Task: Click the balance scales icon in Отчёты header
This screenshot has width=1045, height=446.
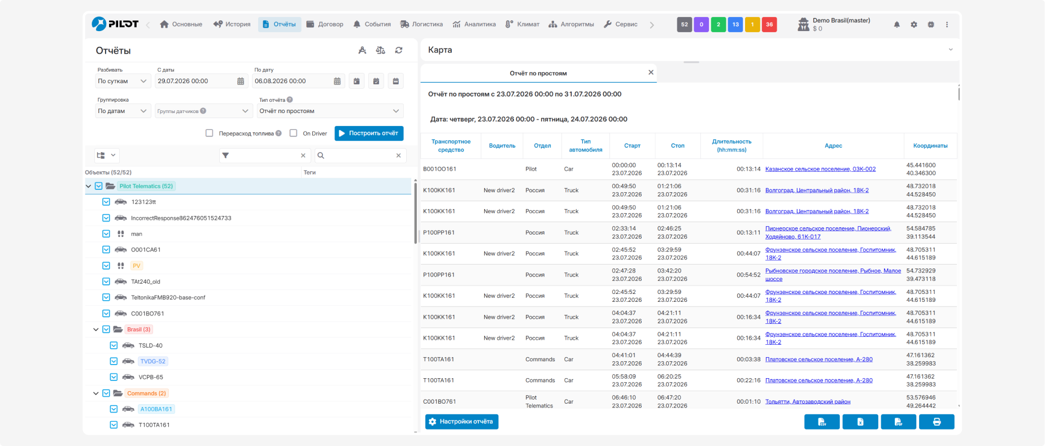Action: click(x=381, y=50)
